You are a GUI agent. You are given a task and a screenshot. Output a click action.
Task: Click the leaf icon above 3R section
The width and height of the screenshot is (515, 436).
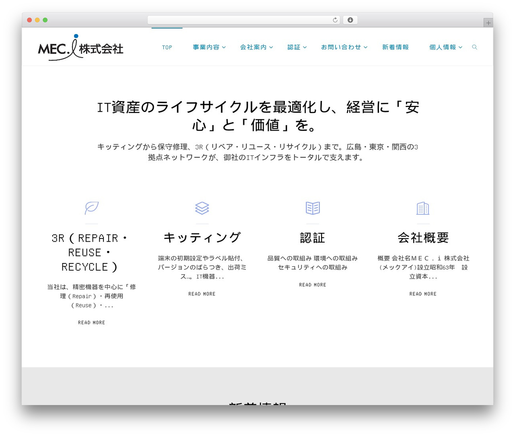point(92,208)
